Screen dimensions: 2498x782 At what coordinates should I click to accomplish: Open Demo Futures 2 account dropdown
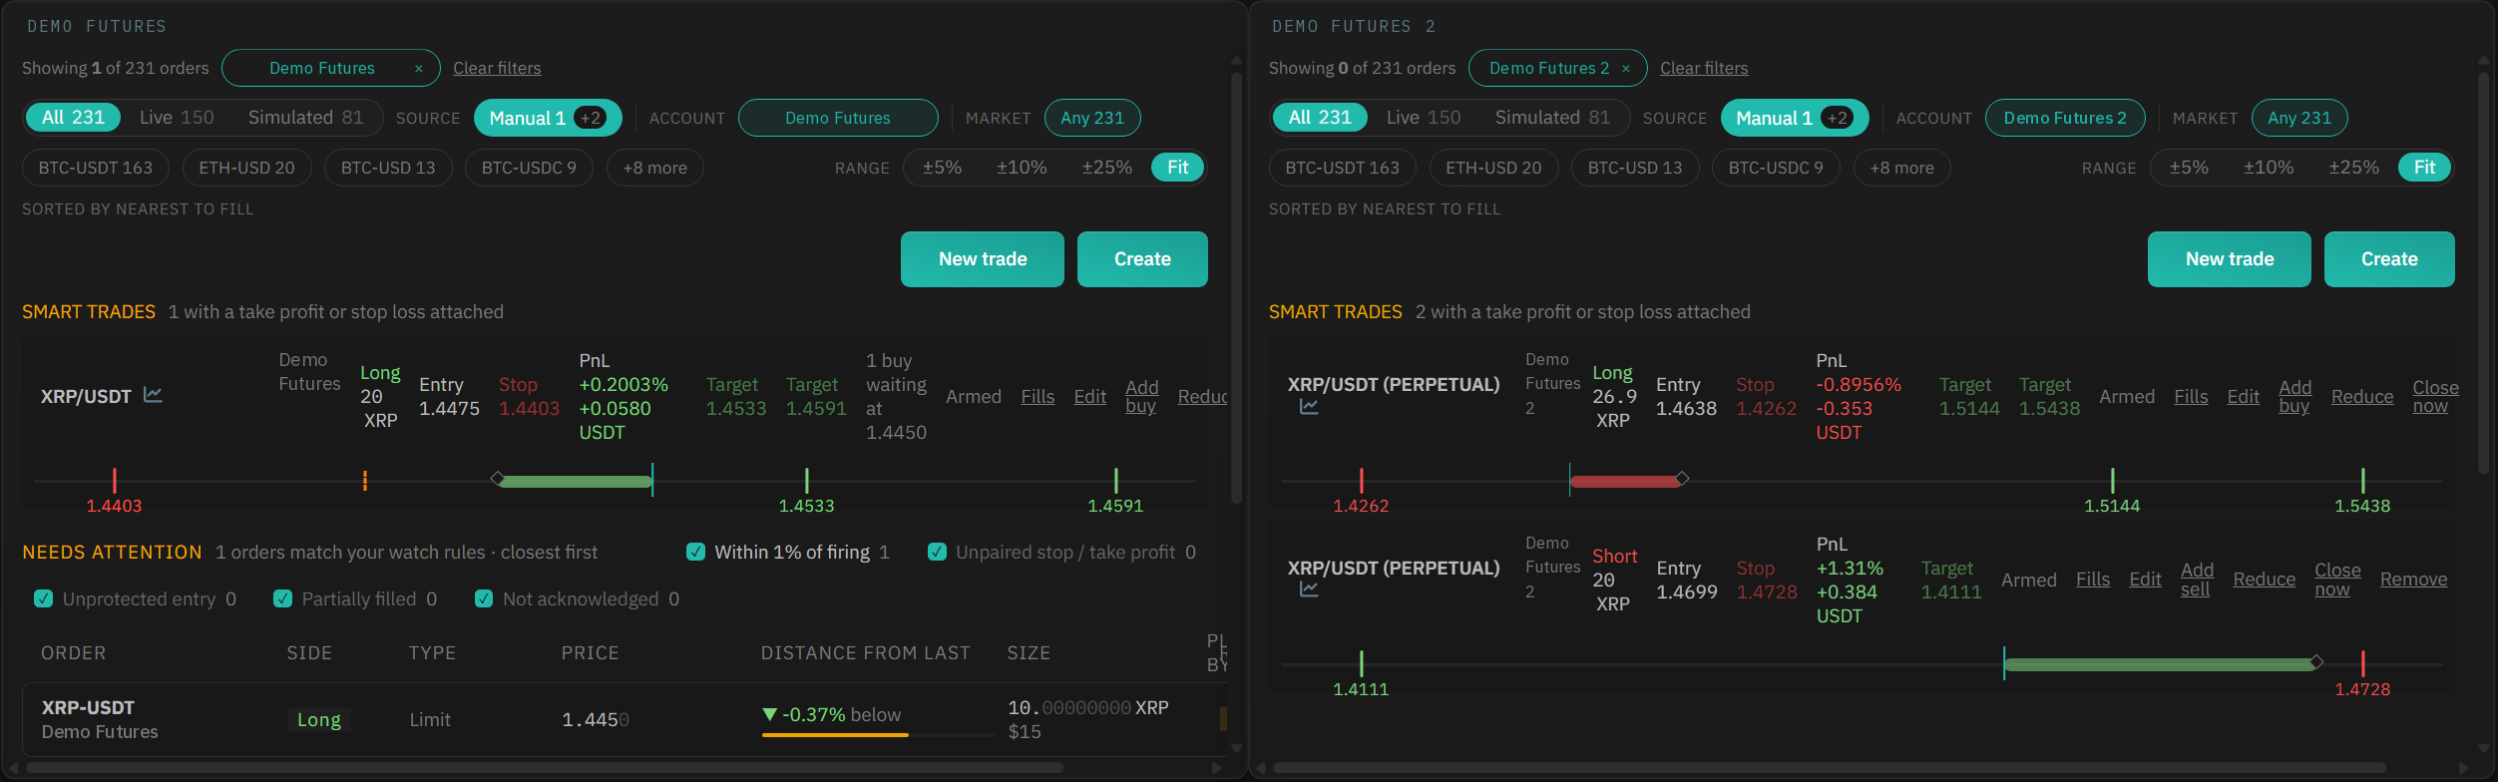point(2065,118)
